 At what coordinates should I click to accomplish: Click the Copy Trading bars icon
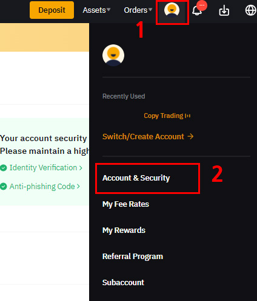(188, 116)
